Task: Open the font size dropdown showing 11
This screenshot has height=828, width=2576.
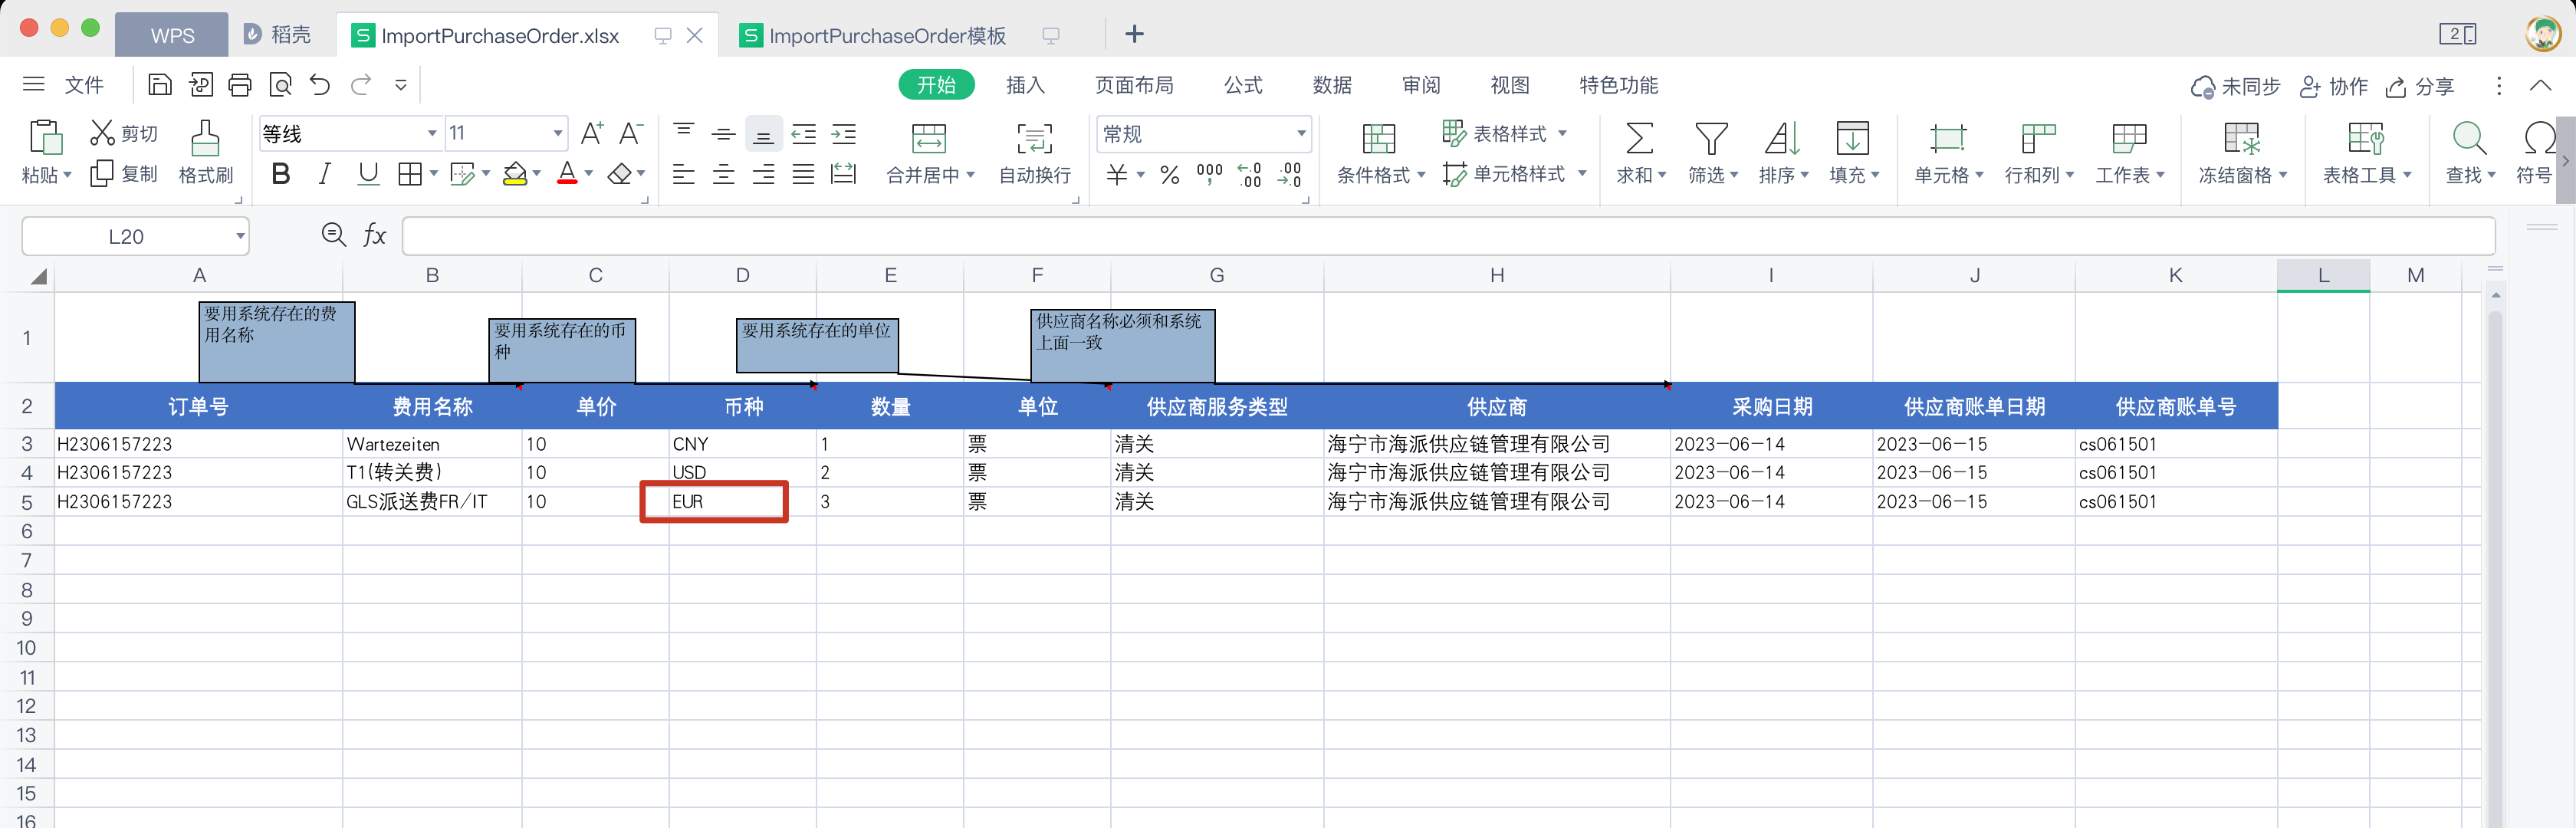Action: (x=557, y=133)
